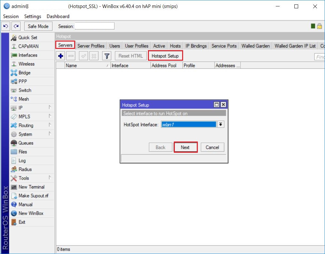The height and width of the screenshot is (254, 325).
Task: Open the Dashboard menu
Action: coord(58,16)
